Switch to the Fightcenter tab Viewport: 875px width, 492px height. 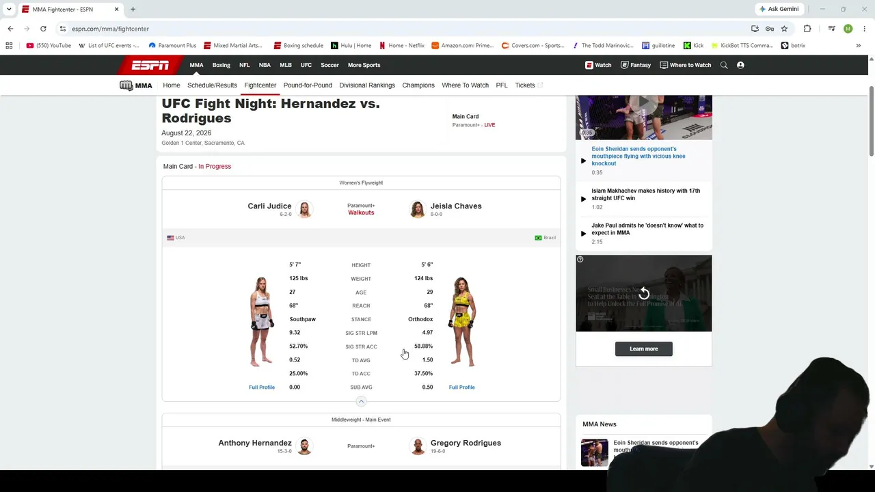pos(260,85)
